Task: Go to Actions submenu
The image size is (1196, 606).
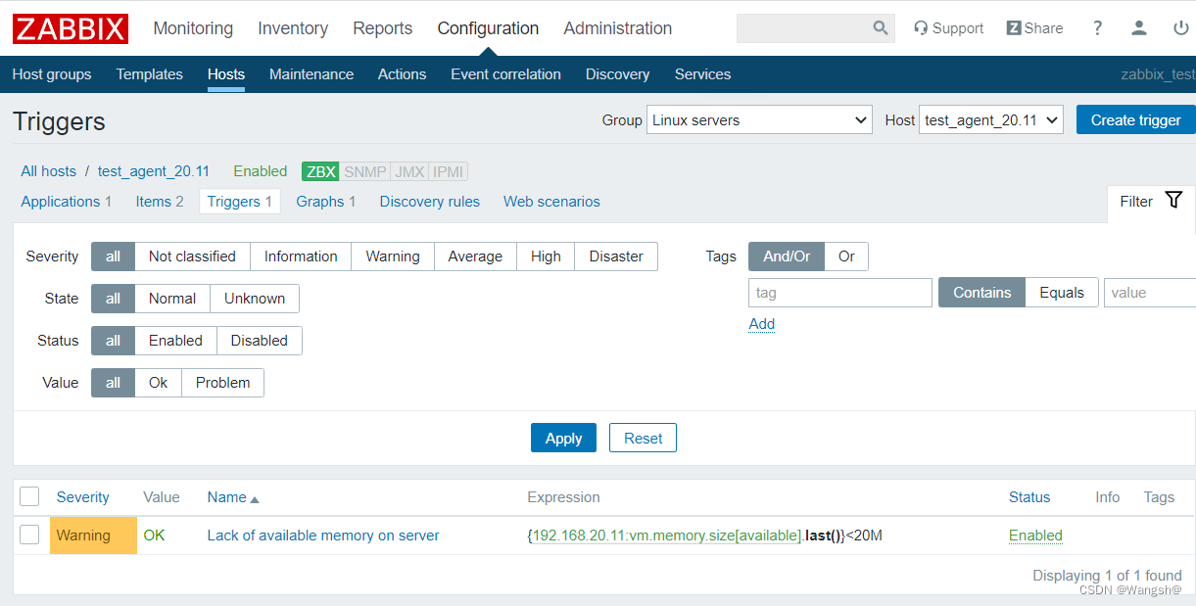Action: coord(403,74)
